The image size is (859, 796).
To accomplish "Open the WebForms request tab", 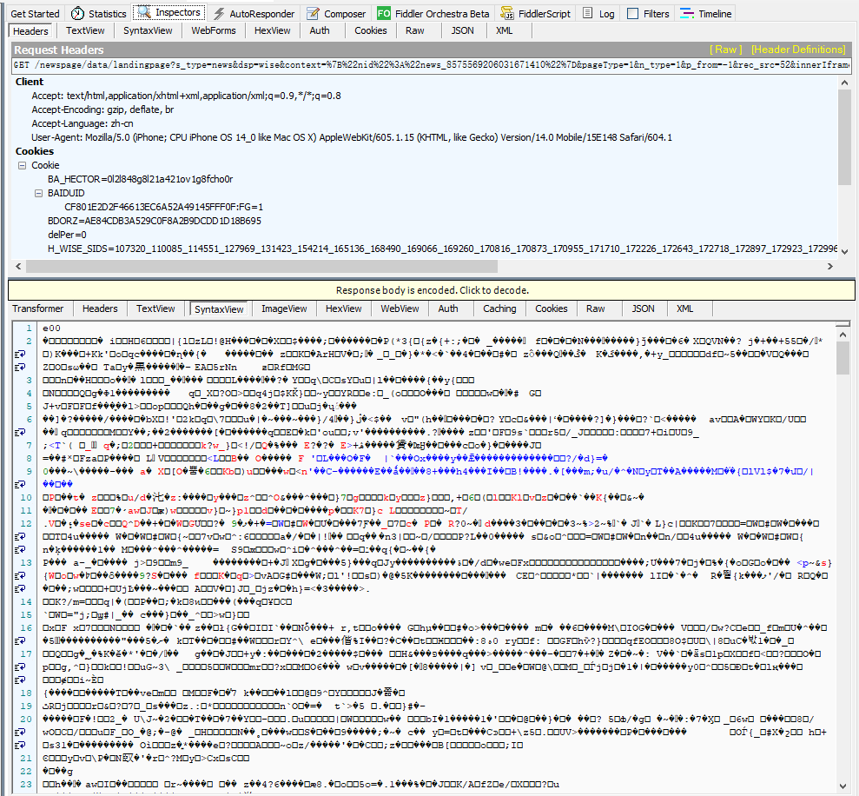I will point(213,30).
